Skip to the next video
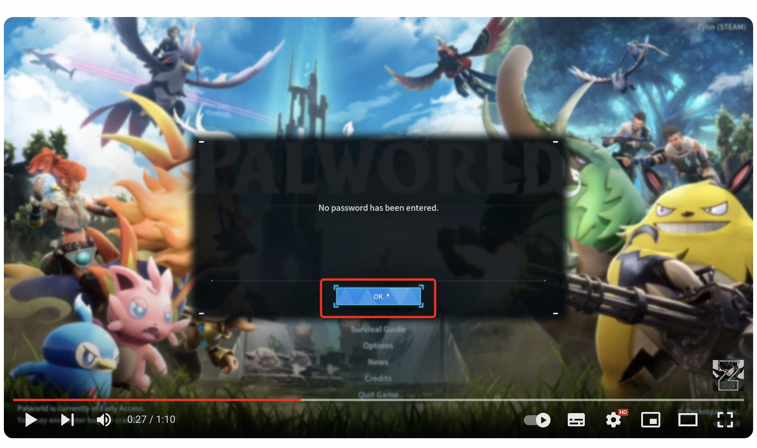This screenshot has width=757, height=448. pyautogui.click(x=67, y=420)
